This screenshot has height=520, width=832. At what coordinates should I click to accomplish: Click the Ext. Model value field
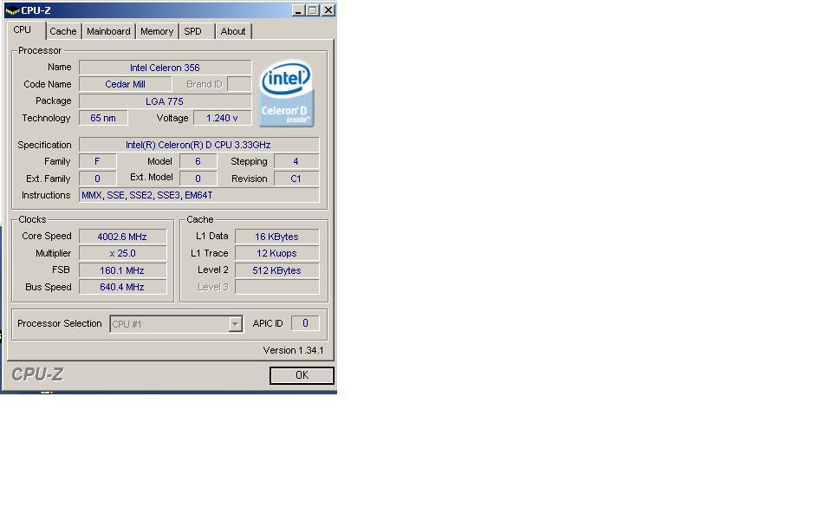198,179
